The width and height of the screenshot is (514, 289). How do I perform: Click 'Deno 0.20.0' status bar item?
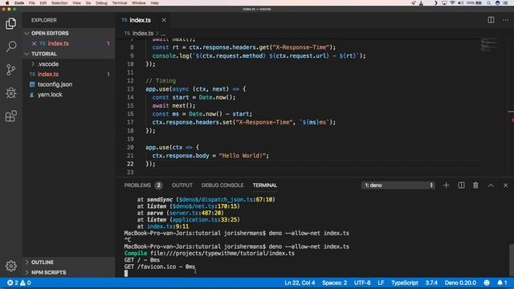tap(460, 283)
